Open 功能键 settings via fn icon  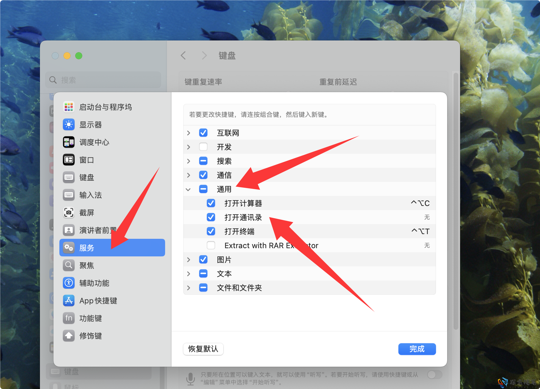tap(68, 318)
